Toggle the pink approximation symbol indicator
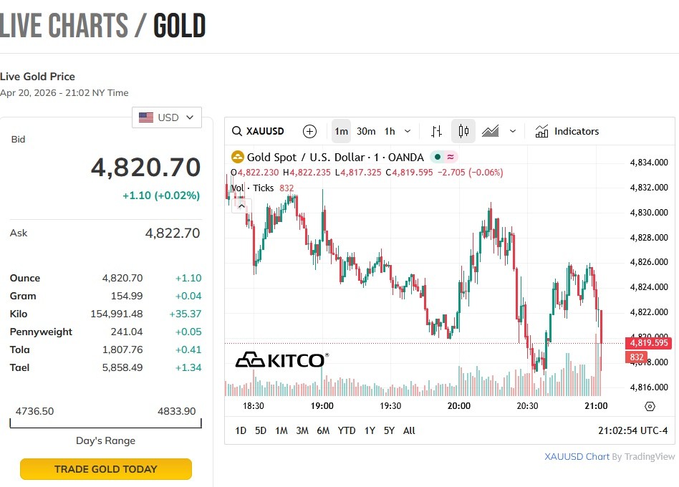The width and height of the screenshot is (679, 487). coord(451,157)
